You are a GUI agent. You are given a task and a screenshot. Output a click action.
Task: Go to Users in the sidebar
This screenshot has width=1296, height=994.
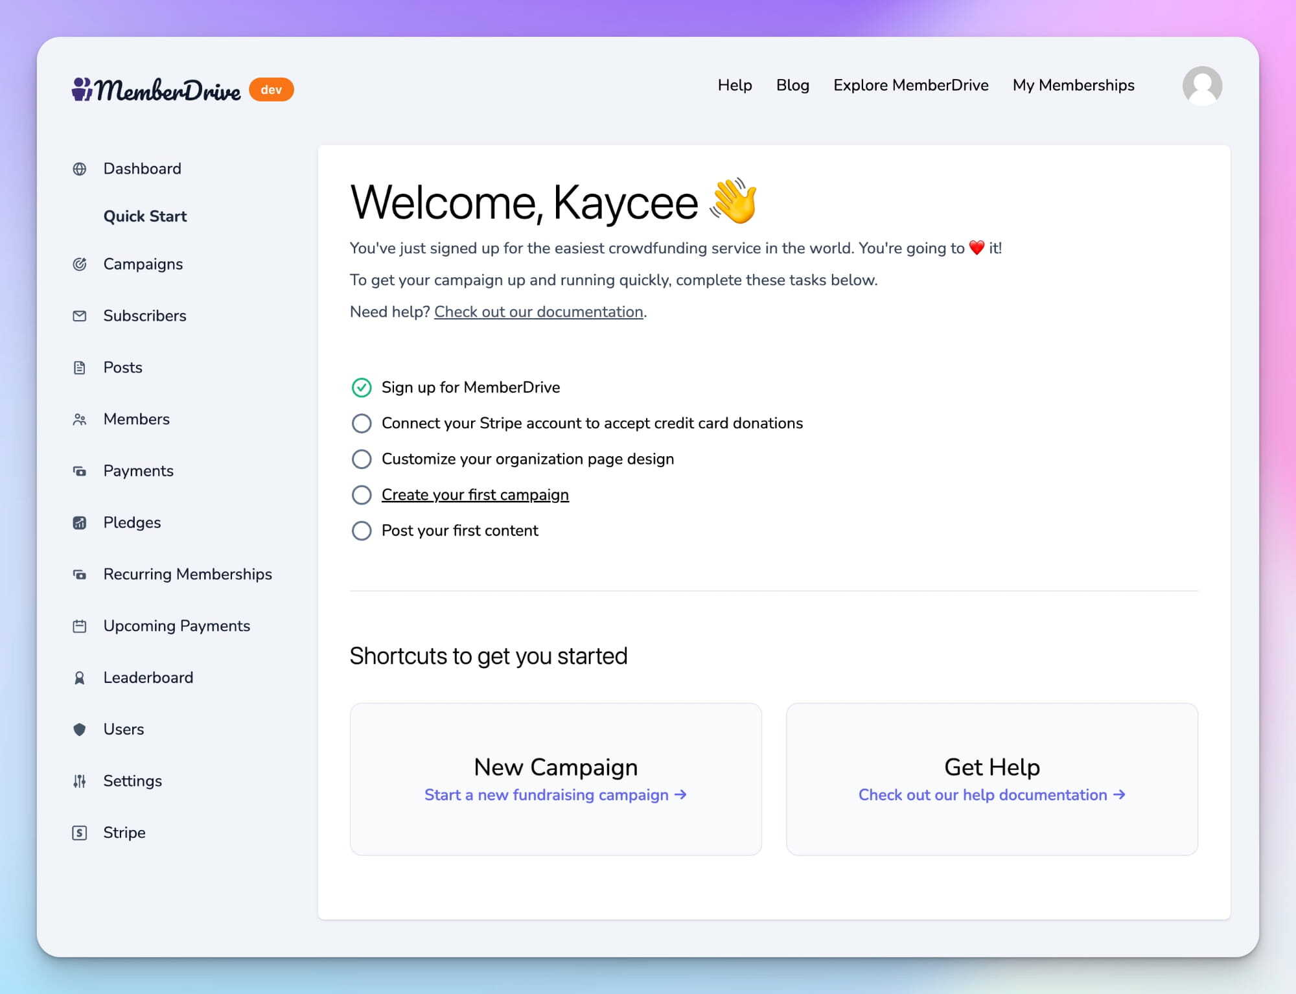(x=124, y=730)
